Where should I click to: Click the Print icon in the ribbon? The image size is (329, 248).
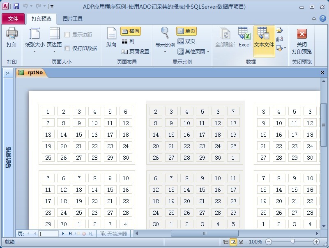(x=12, y=37)
